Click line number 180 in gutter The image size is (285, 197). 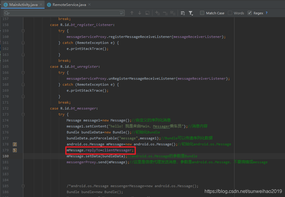click(x=5, y=156)
